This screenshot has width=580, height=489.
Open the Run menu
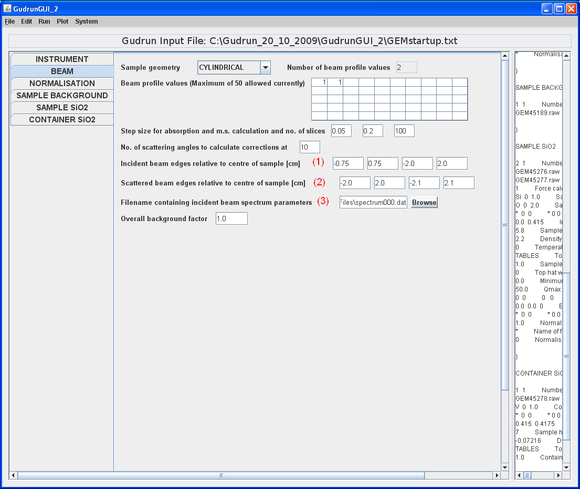(44, 22)
